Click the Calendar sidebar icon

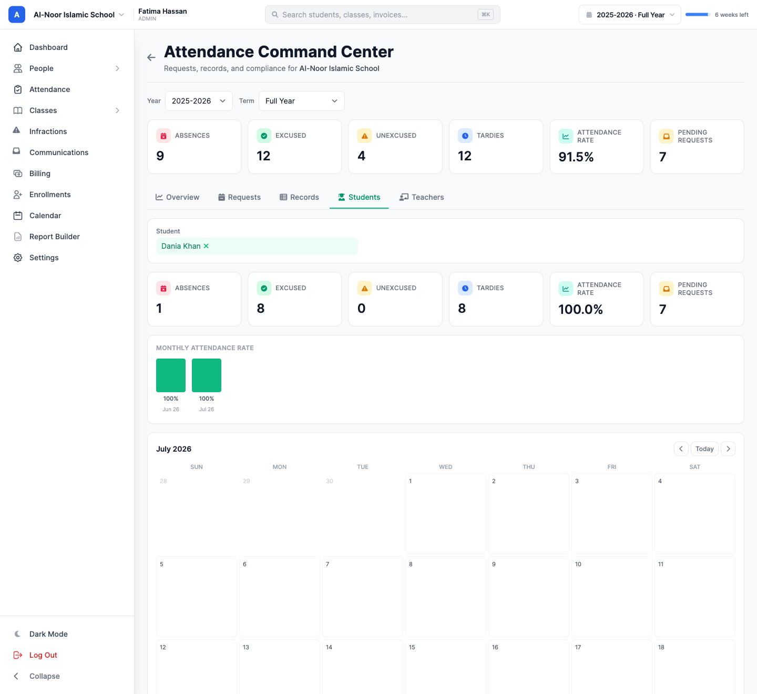coord(18,216)
